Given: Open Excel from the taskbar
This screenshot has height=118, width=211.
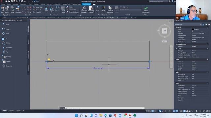Looking at the screenshot, I should coord(135,115).
